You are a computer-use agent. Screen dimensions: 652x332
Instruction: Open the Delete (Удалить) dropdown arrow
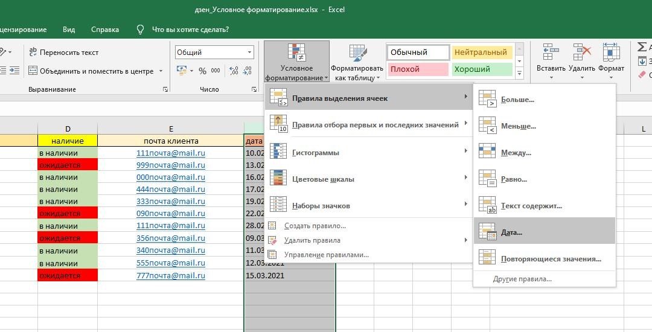(x=582, y=77)
